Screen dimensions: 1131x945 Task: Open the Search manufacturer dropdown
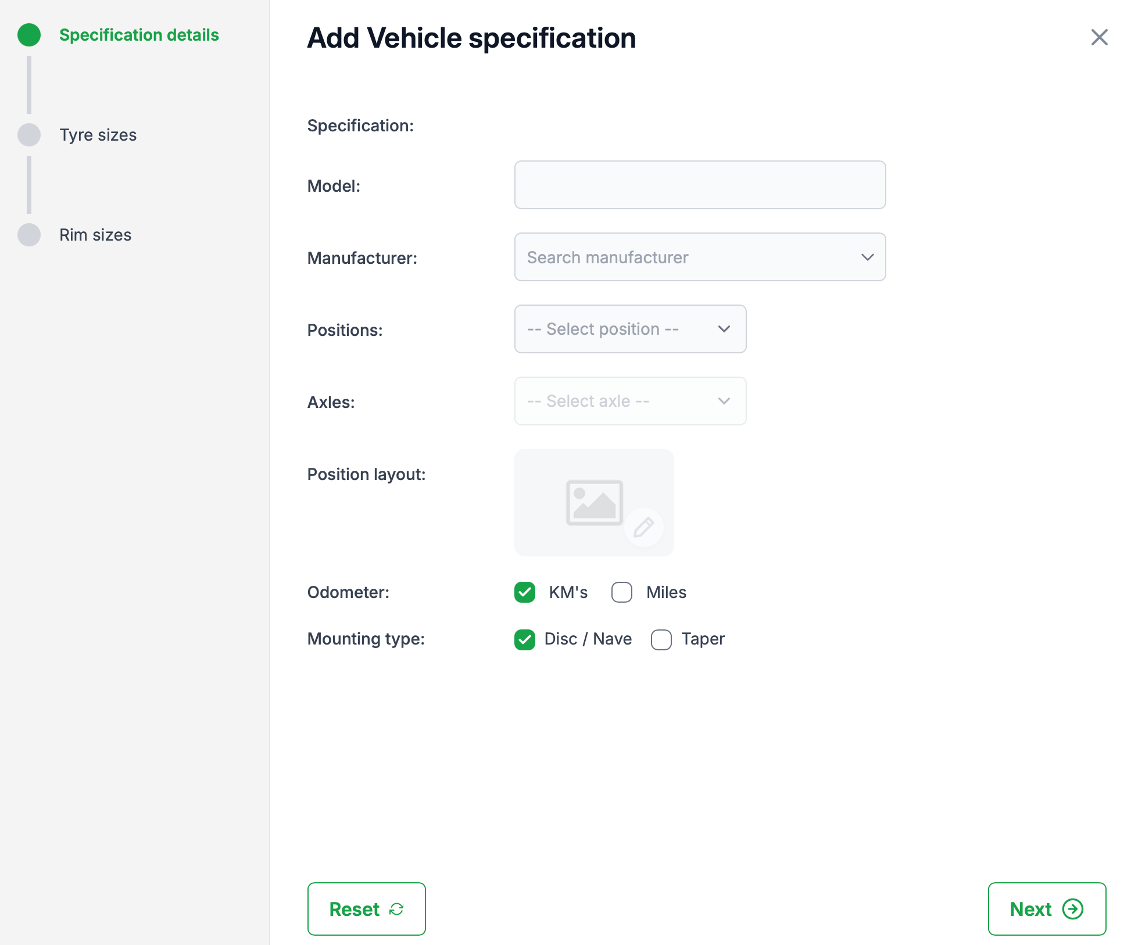700,257
